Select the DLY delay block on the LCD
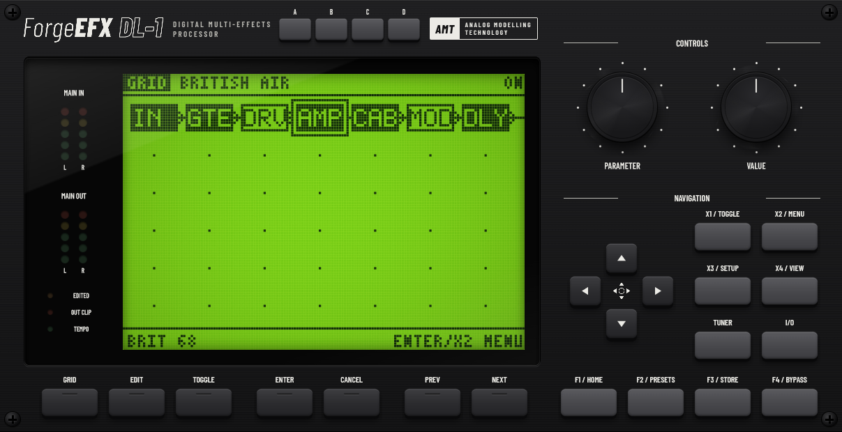 (x=486, y=118)
